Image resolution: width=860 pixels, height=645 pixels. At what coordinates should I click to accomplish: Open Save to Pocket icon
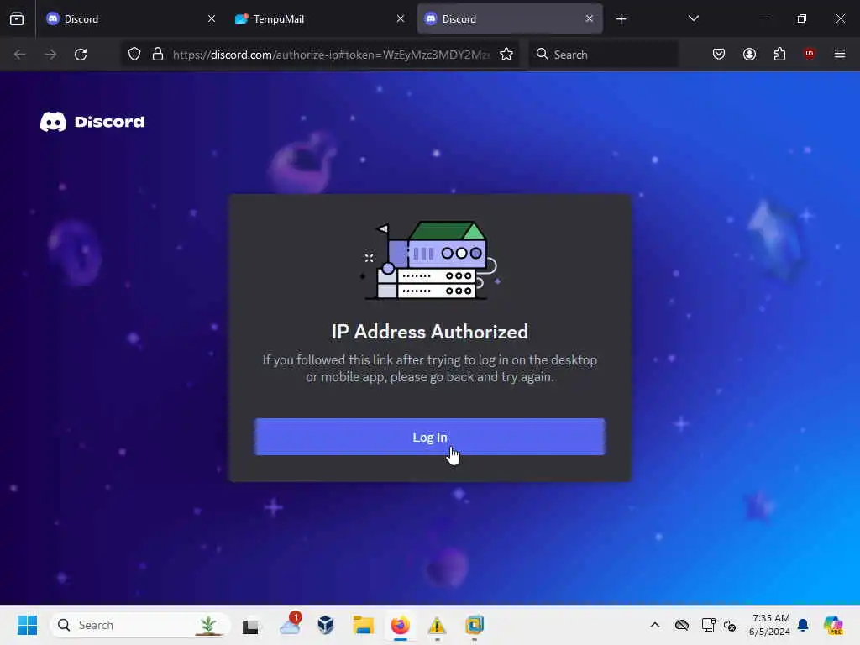(x=719, y=54)
